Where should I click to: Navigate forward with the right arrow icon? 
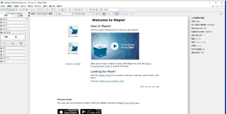click(x=65, y=10)
